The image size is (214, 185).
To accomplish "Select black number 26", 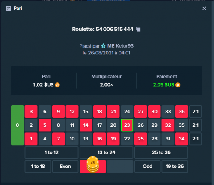I will point(141,125).
